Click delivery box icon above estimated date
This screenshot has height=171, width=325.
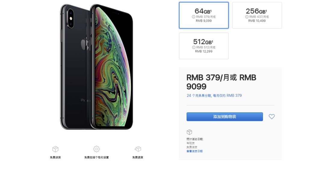[x=189, y=132]
